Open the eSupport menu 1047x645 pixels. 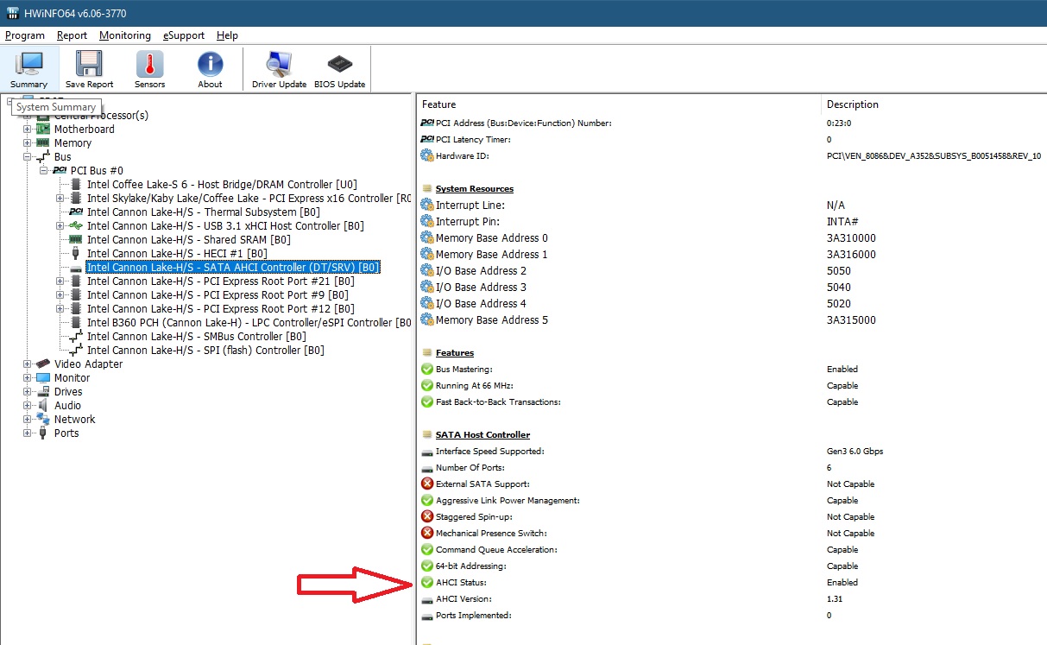click(184, 35)
